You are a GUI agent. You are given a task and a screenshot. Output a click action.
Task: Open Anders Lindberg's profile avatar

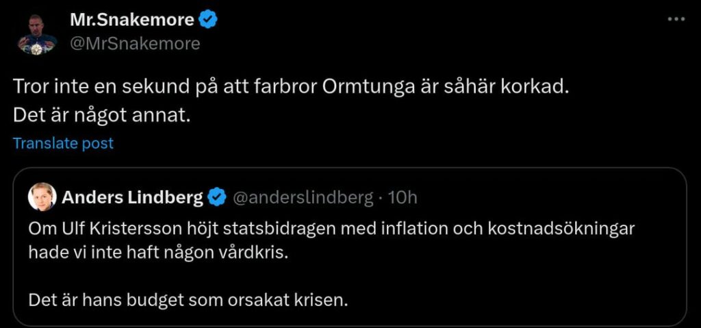(x=42, y=198)
